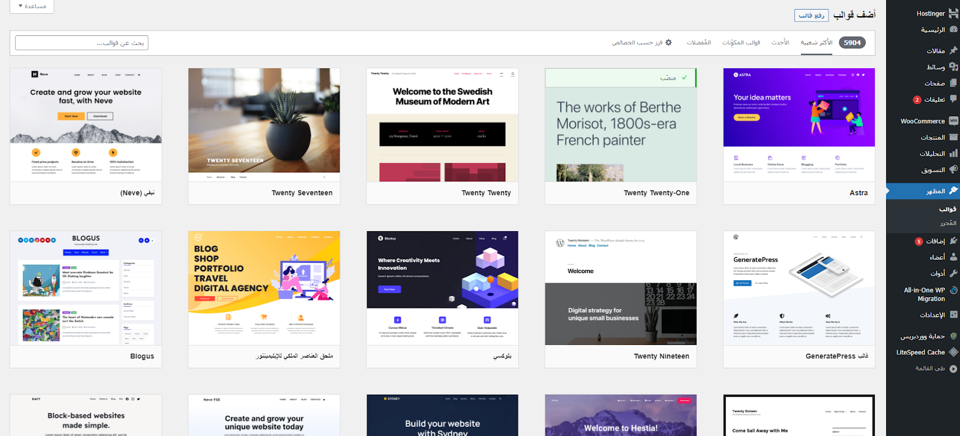Image resolution: width=960 pixels, height=436 pixels.
Task: Open the Twenty Seventeen theme preview
Action: 264,125
